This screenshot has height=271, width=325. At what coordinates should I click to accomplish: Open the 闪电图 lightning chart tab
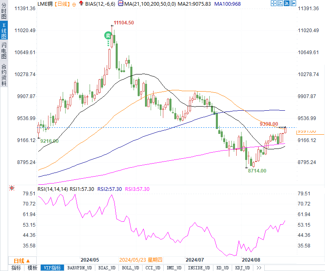(x=4, y=51)
